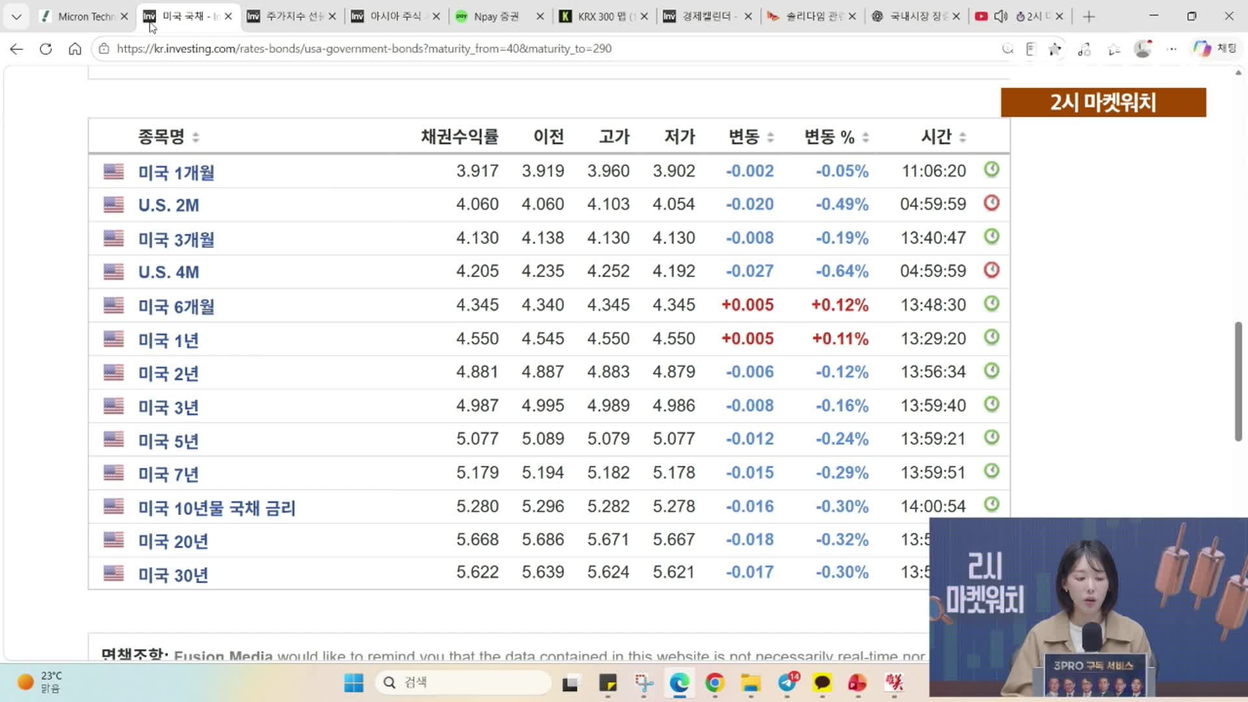The height and width of the screenshot is (702, 1248).
Task: Expand the tab search dropdown chevron
Action: pos(16,16)
